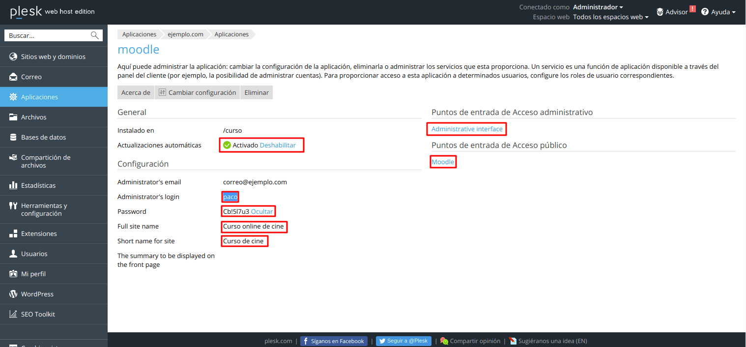Viewport: 746px width, 347px height.
Task: Go to Correo in sidebar
Action: point(54,77)
